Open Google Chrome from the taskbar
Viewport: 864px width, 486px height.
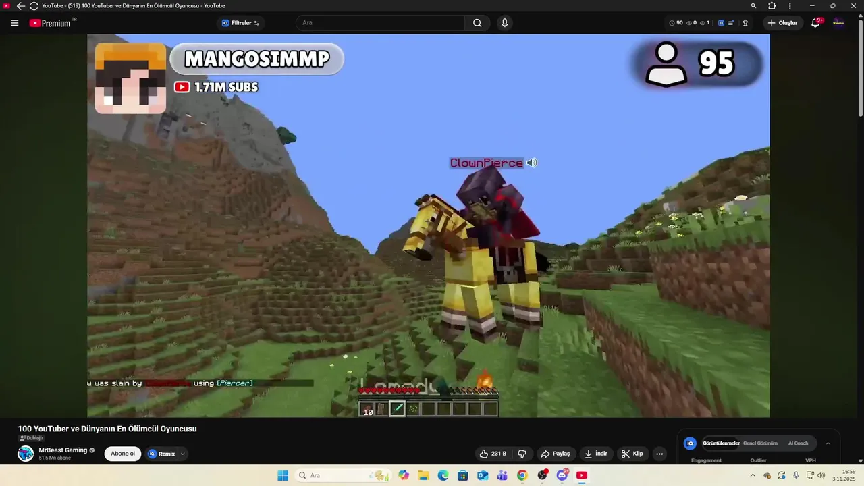(x=522, y=475)
